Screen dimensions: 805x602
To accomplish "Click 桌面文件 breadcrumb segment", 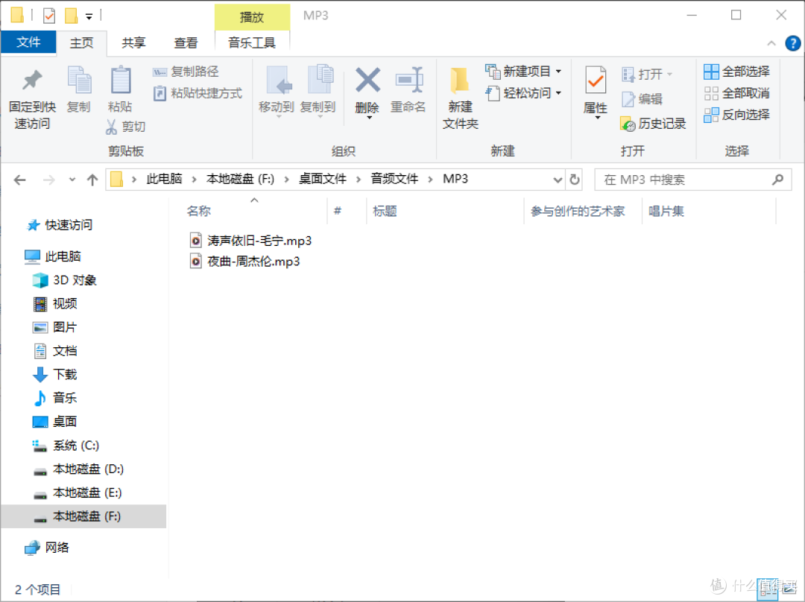I will pyautogui.click(x=323, y=179).
